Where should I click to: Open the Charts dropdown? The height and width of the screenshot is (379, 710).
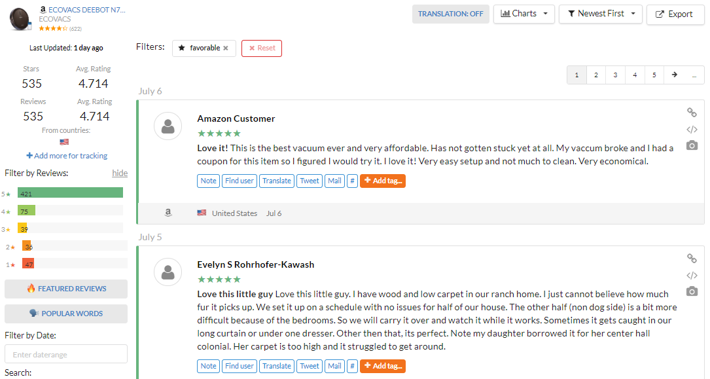(524, 14)
